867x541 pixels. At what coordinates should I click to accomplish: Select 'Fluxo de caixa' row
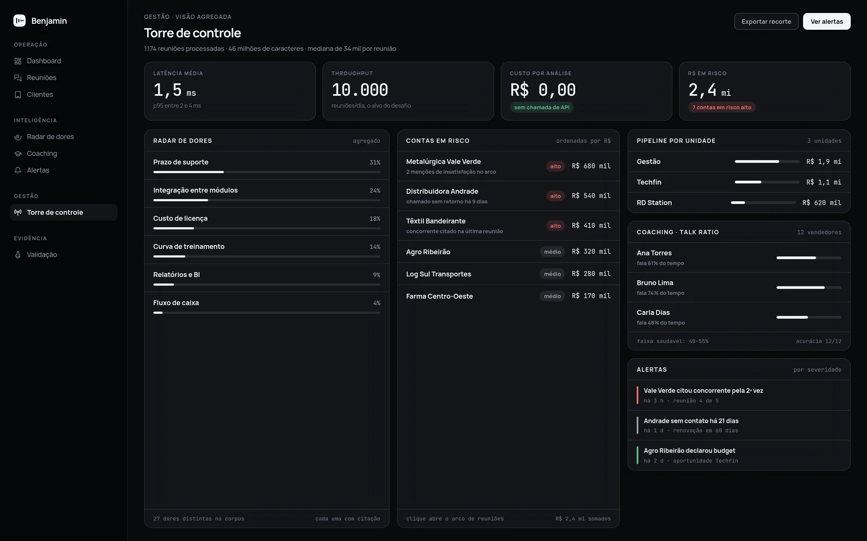[x=267, y=306]
